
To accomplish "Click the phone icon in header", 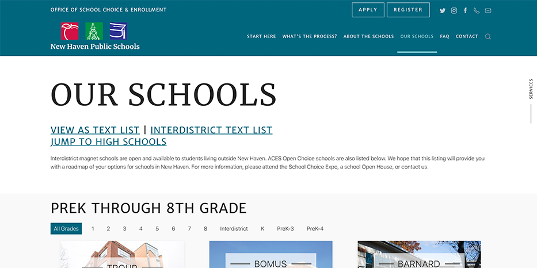I will [x=477, y=10].
